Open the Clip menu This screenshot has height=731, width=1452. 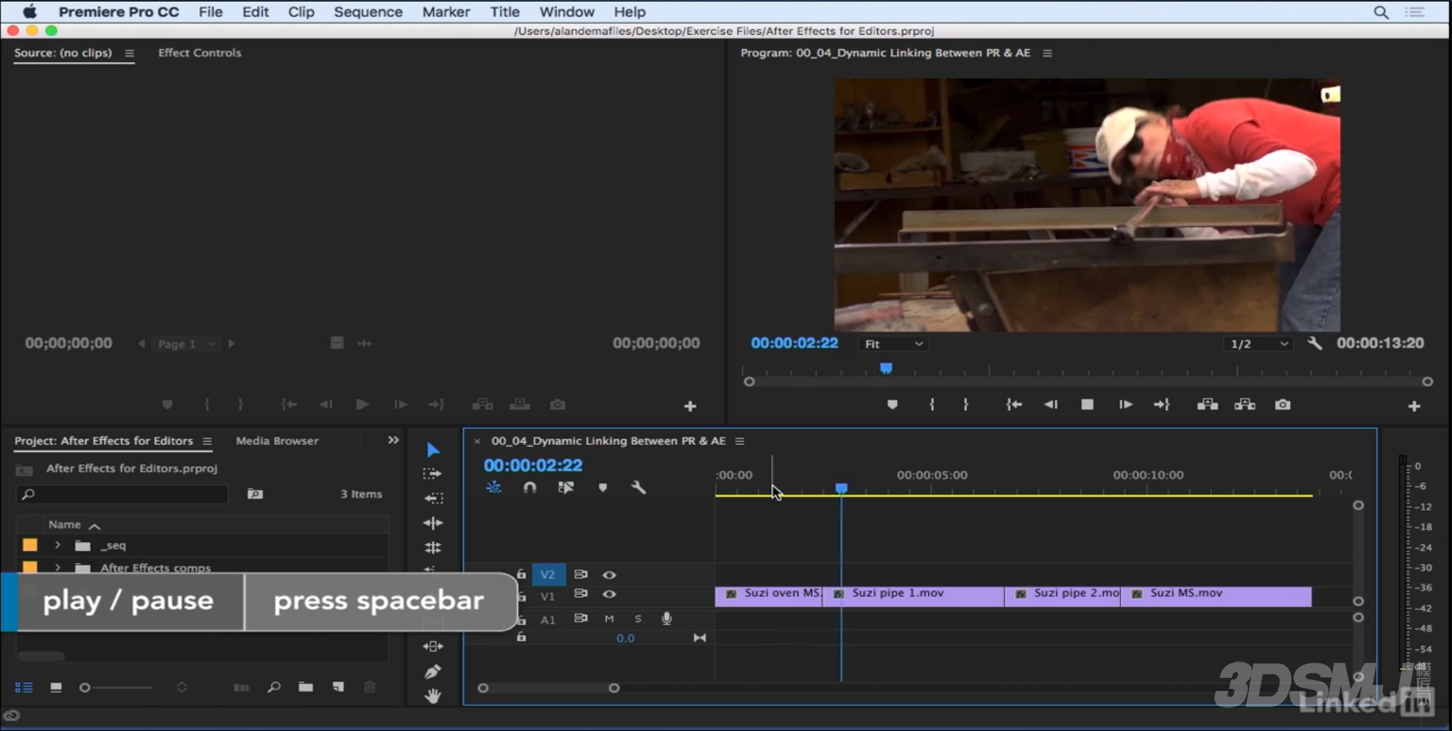point(301,12)
